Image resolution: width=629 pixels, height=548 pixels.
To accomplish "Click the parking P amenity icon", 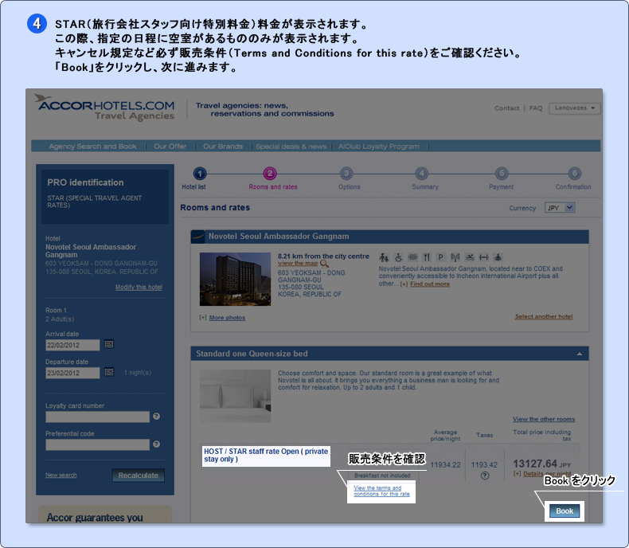I will coord(441,257).
